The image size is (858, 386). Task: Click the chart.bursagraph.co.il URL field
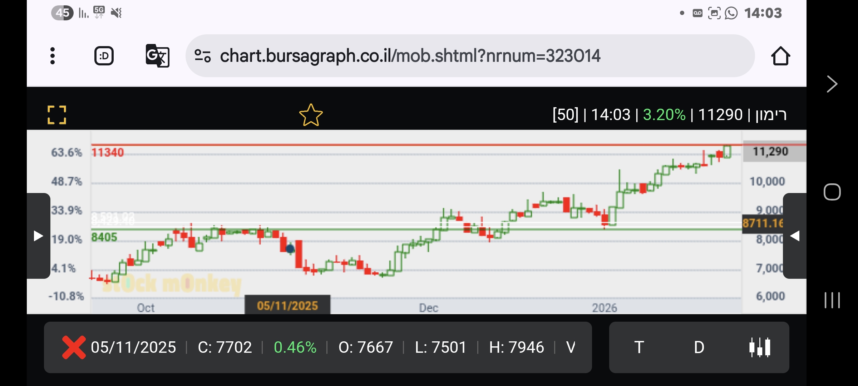click(410, 56)
